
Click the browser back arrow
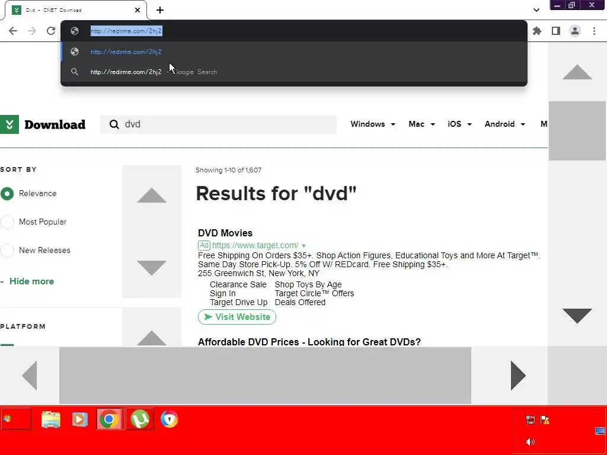pyautogui.click(x=13, y=31)
